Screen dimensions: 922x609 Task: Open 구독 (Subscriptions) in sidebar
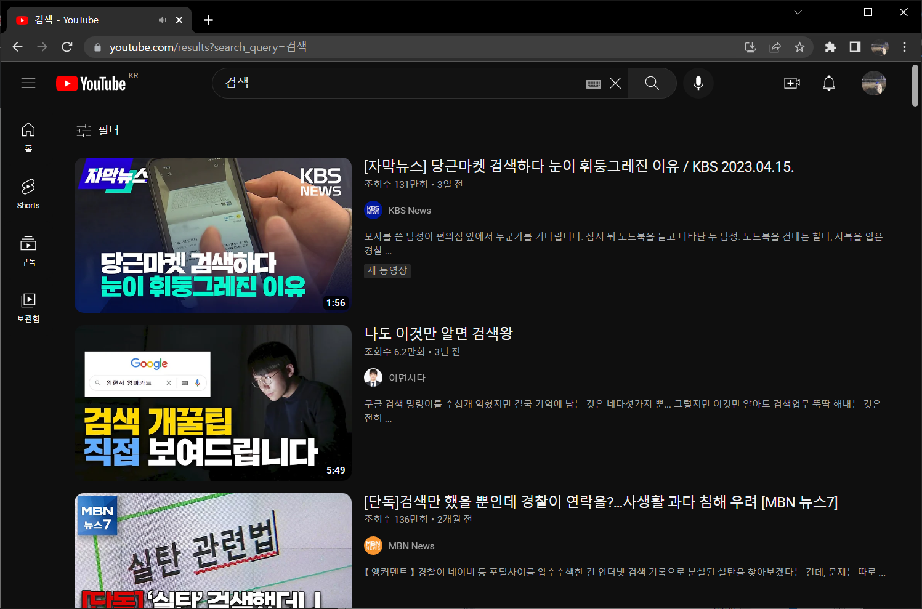[28, 249]
